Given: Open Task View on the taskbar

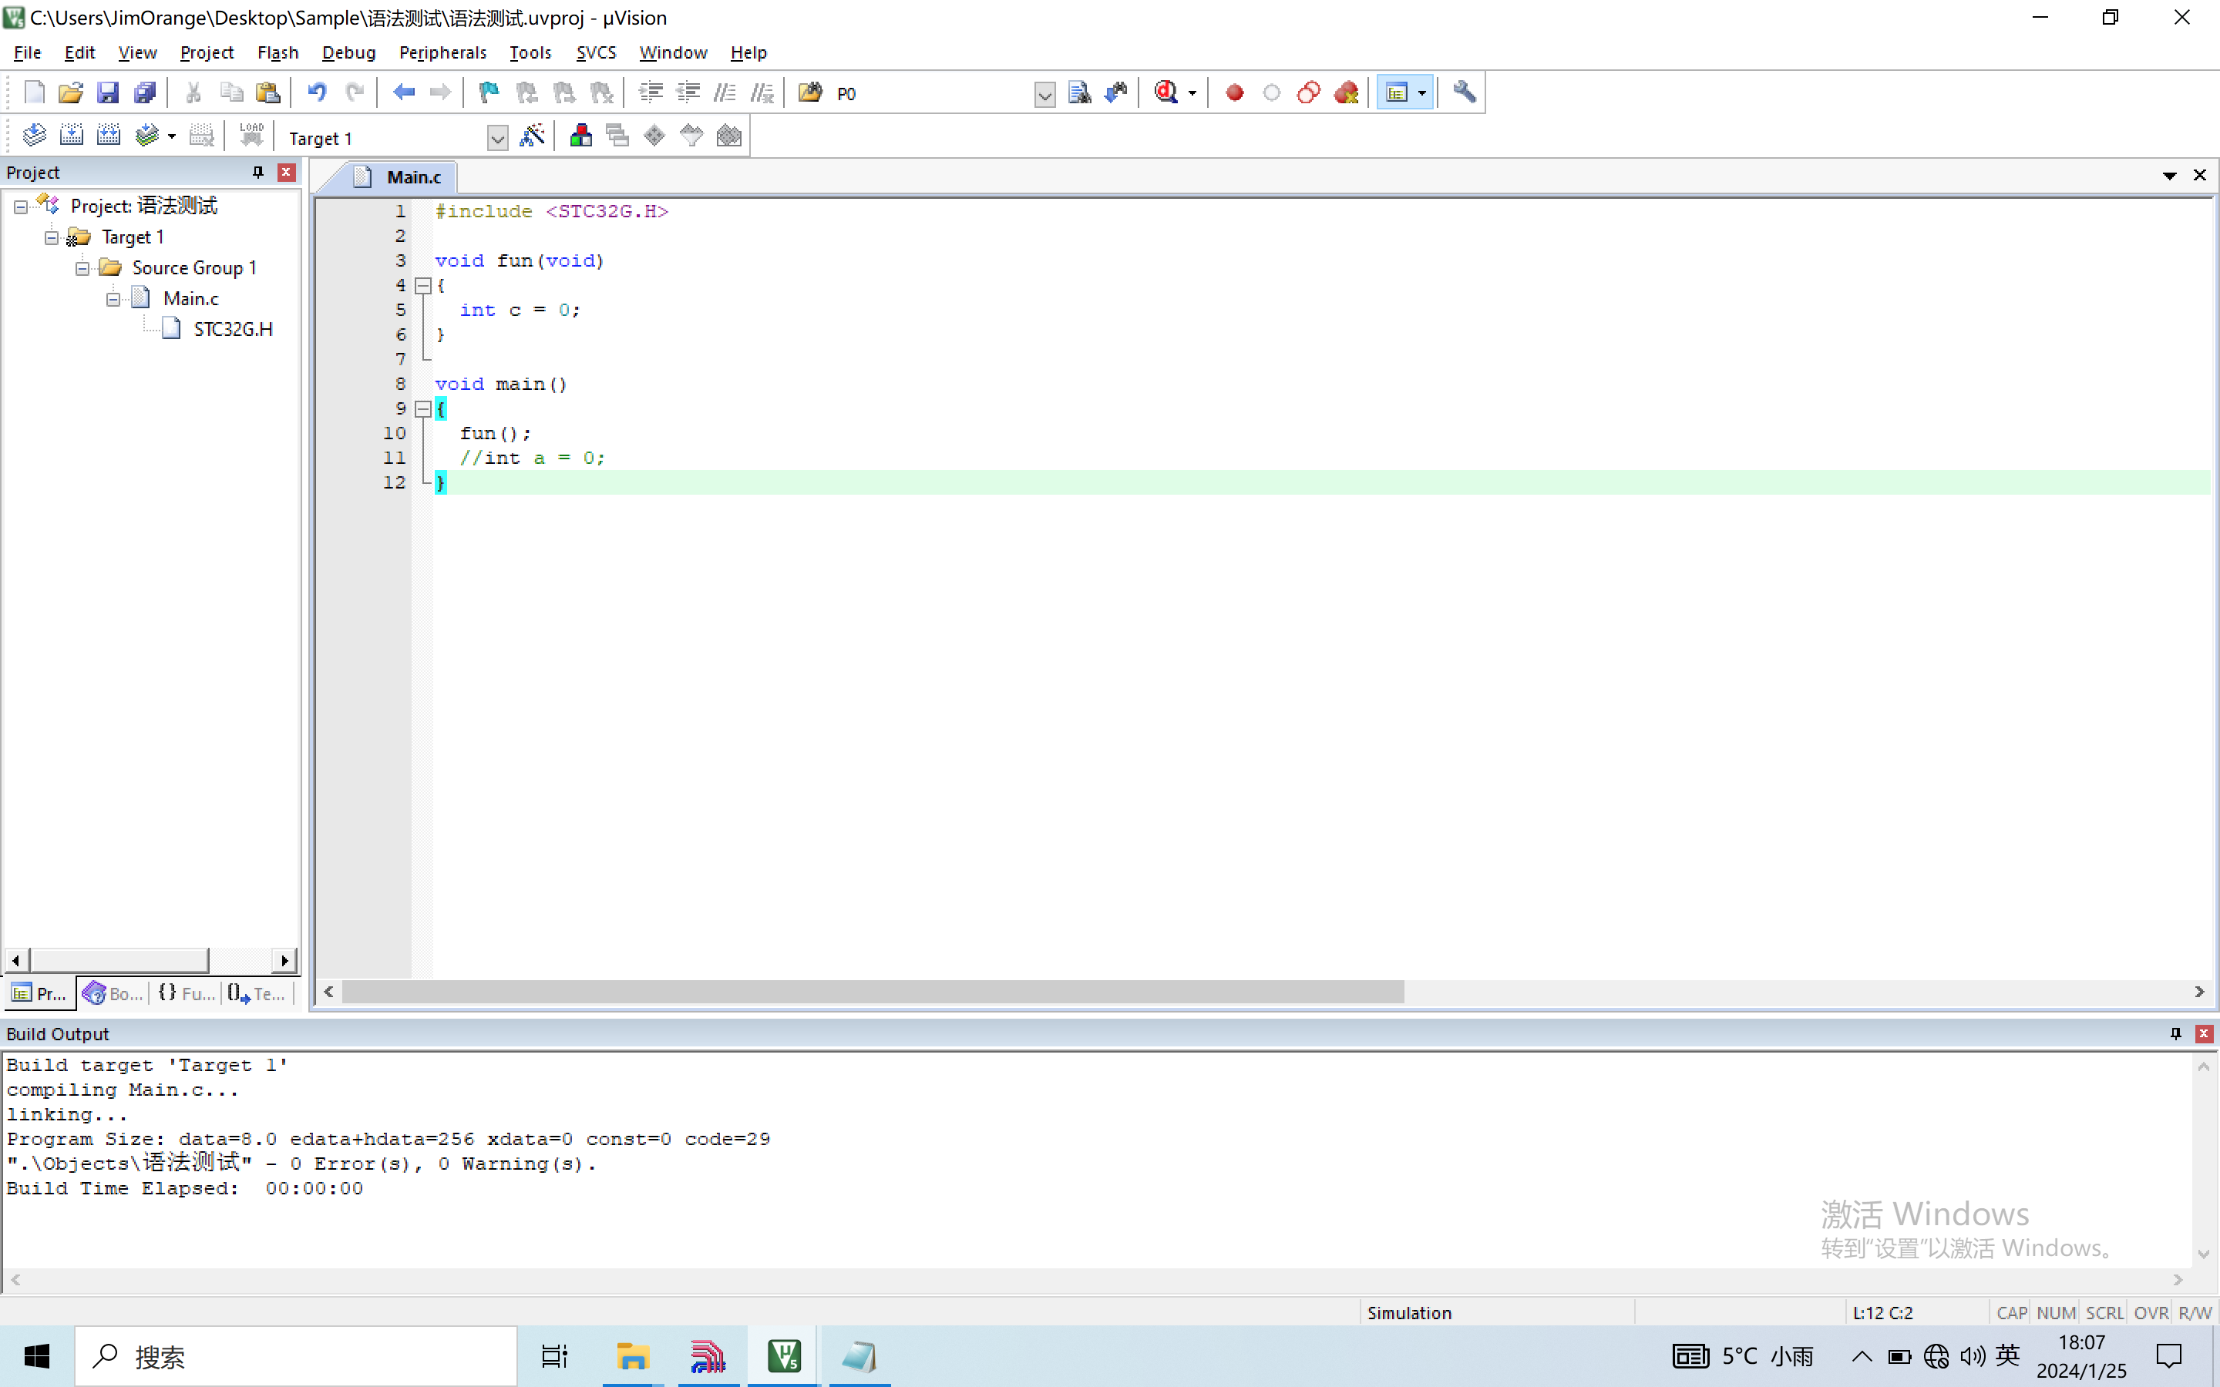Looking at the screenshot, I should 554,1356.
